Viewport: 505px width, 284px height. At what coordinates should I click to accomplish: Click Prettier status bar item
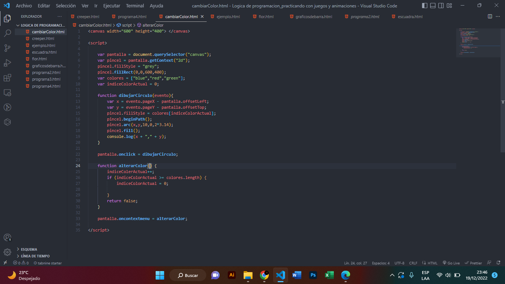pos(473,263)
